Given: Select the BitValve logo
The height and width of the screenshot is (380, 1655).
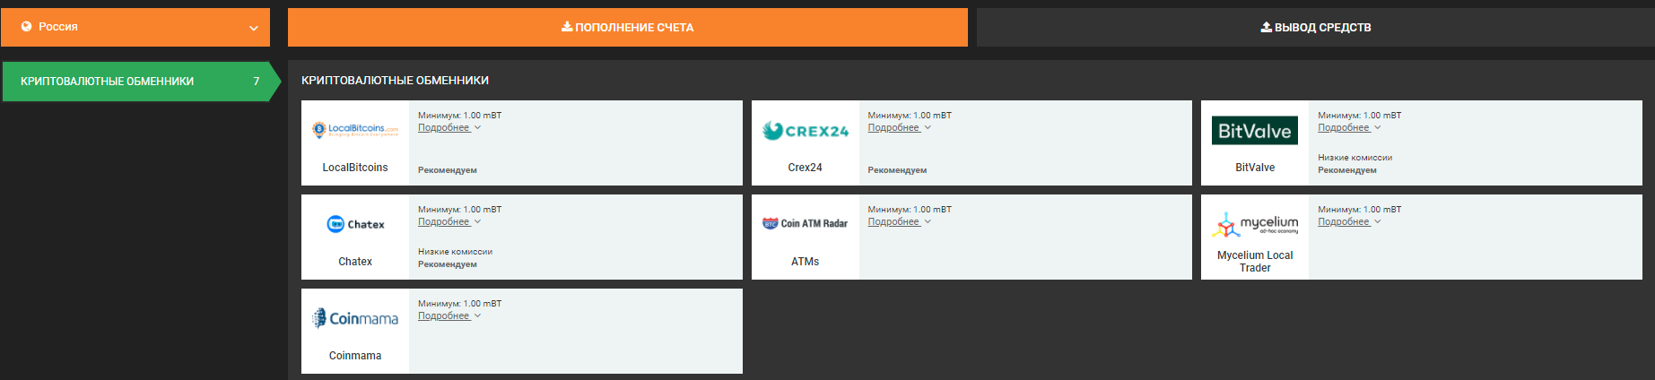Looking at the screenshot, I should click(x=1254, y=131).
